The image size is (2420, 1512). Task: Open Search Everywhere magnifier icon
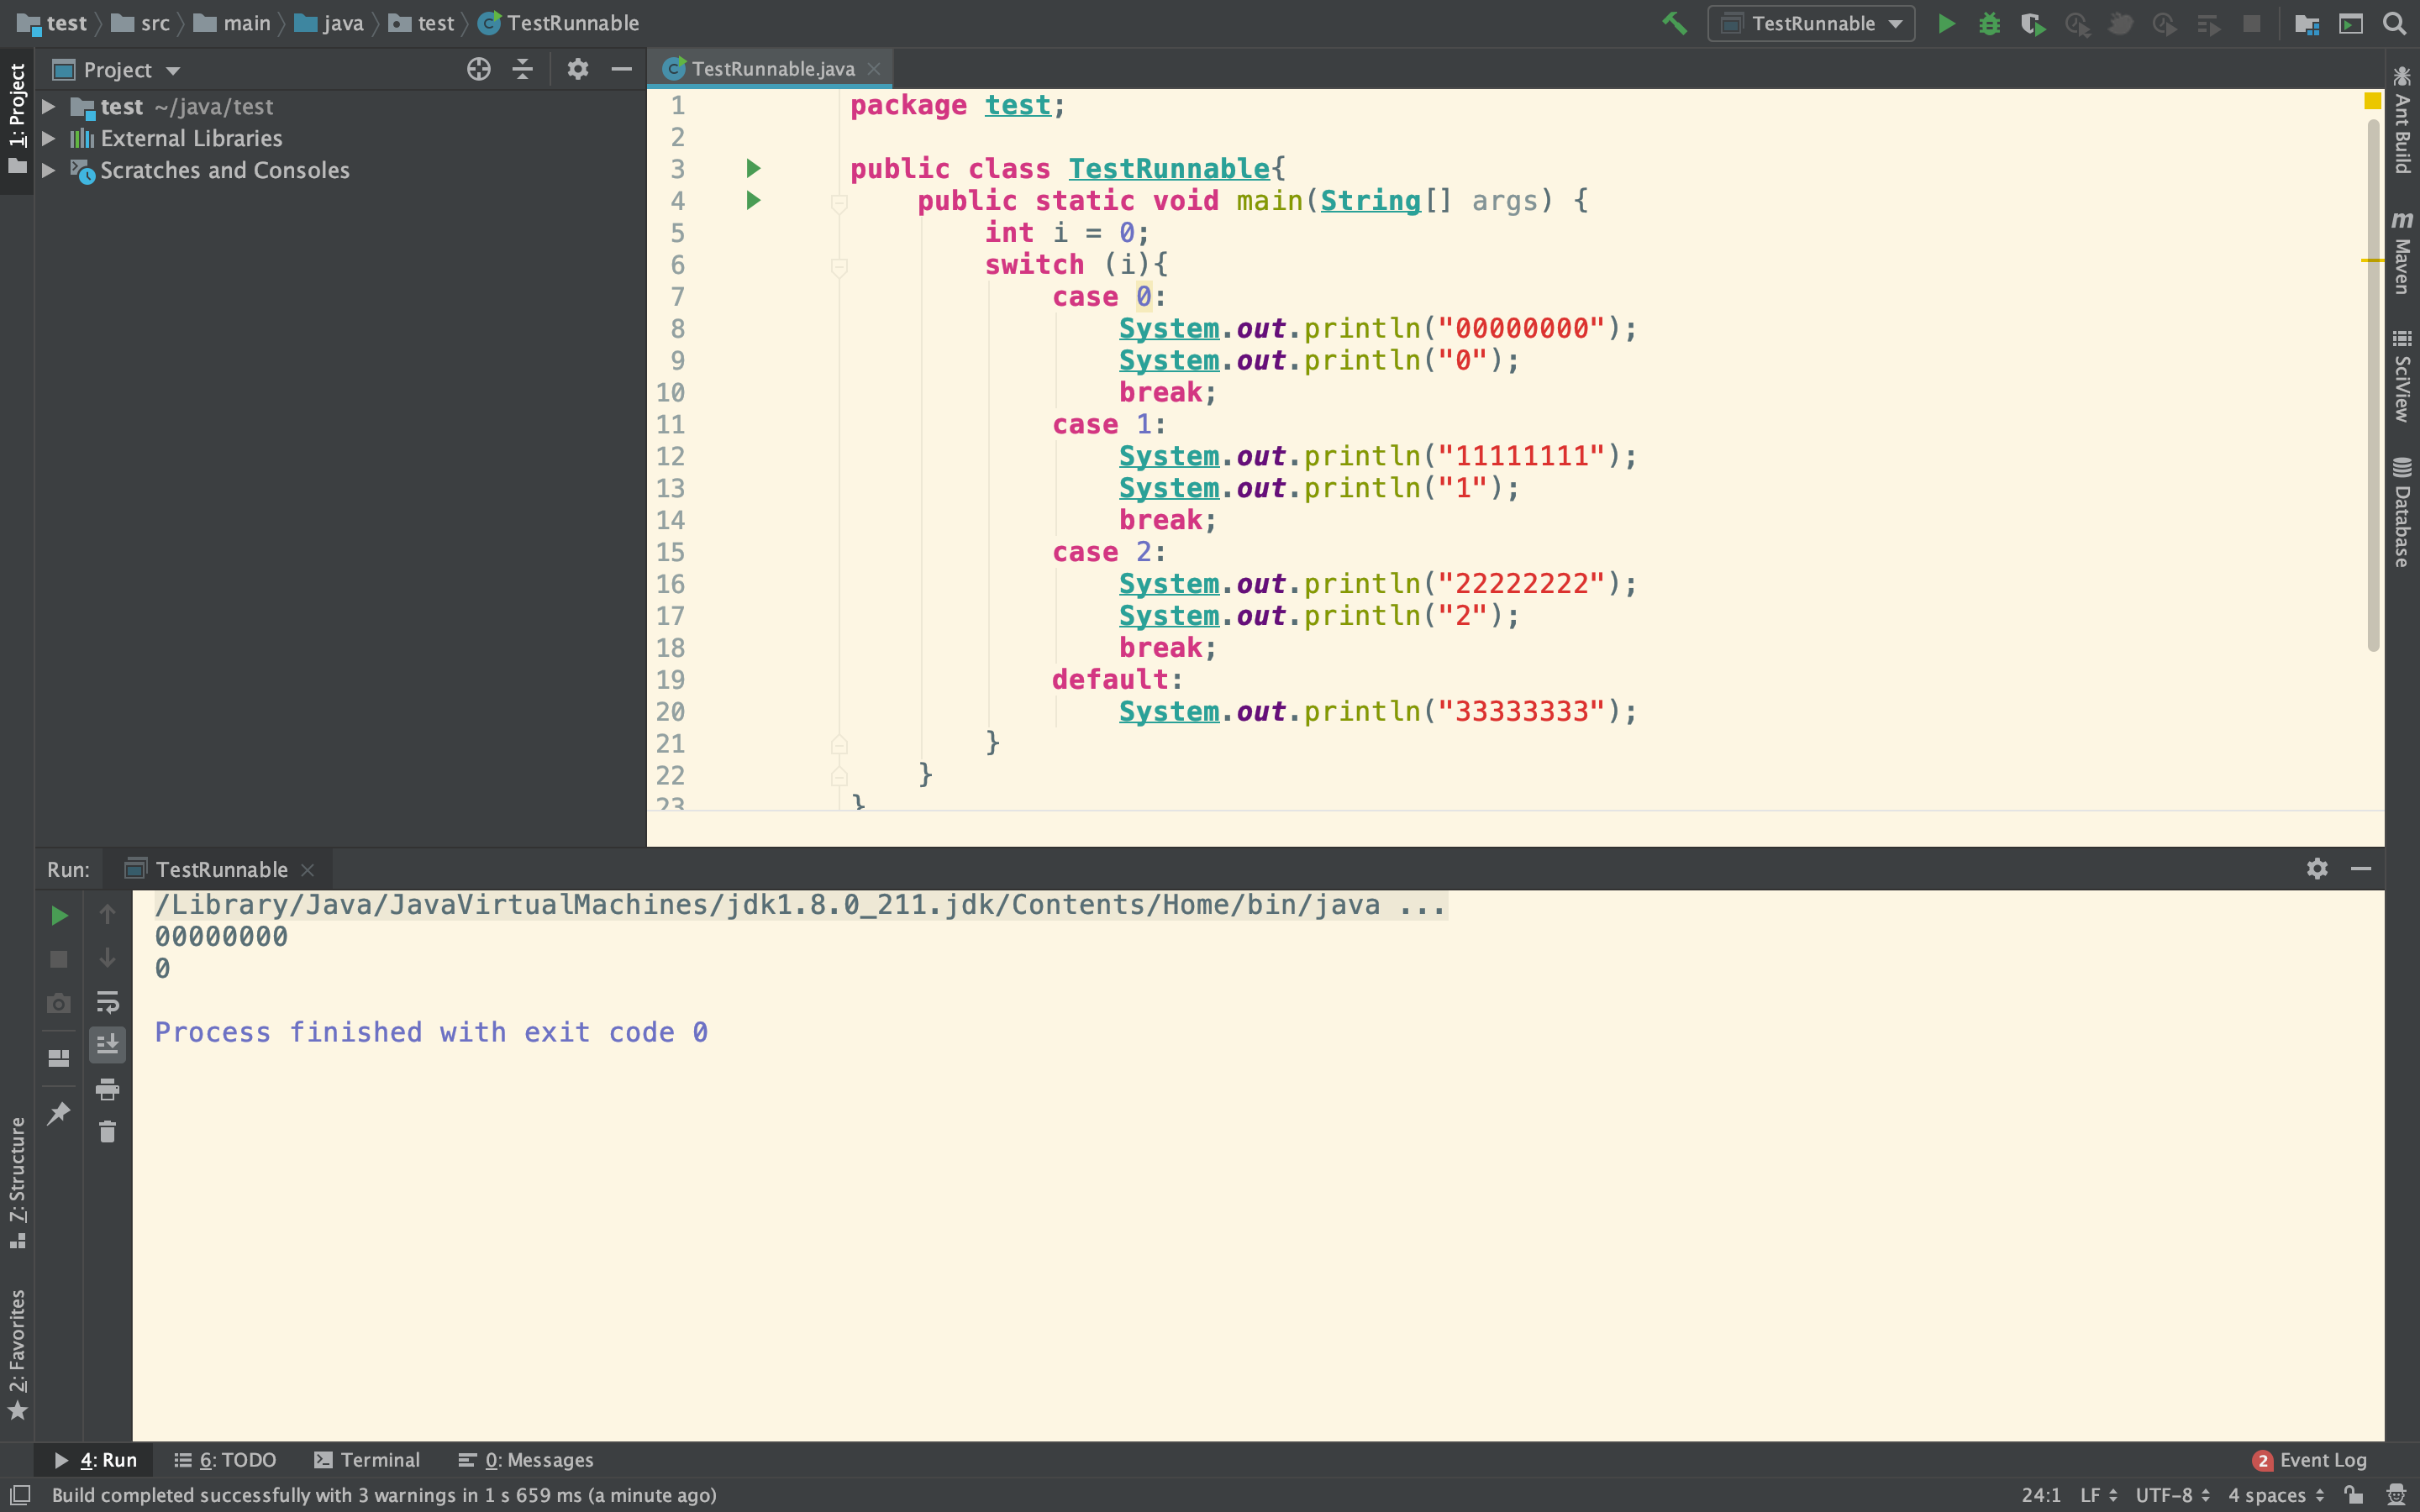tap(2395, 23)
